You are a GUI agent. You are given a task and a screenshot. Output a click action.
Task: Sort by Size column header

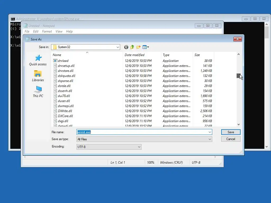pyautogui.click(x=203, y=55)
